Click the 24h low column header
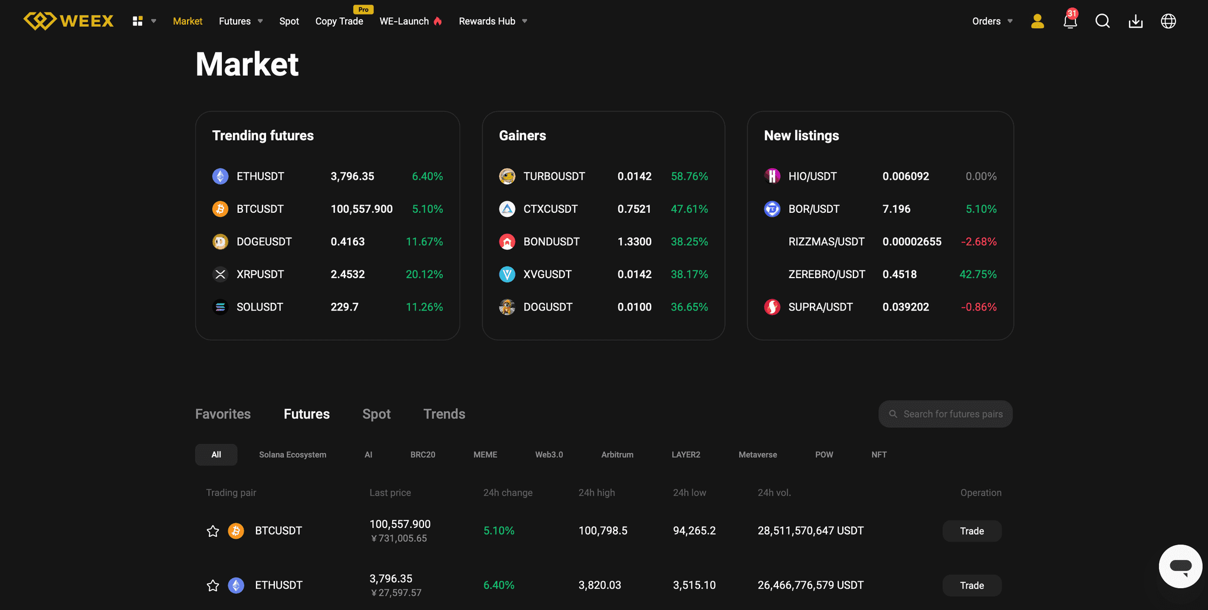 (x=690, y=493)
